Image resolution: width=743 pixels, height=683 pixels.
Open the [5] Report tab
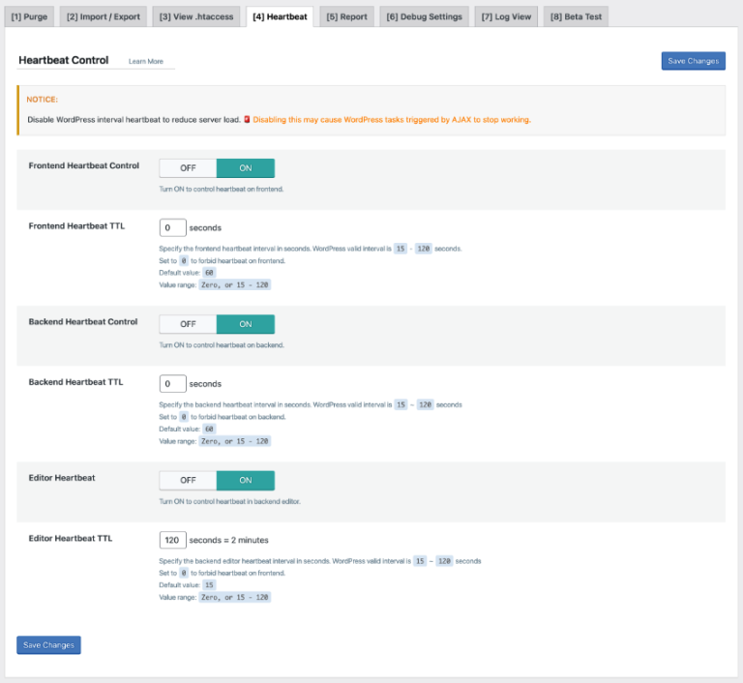347,16
